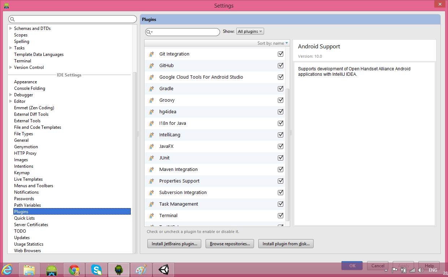Click the Help button
448x277 pixels.
(x=429, y=266)
